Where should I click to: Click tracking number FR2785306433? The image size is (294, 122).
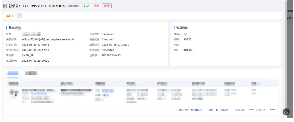coord(111,56)
